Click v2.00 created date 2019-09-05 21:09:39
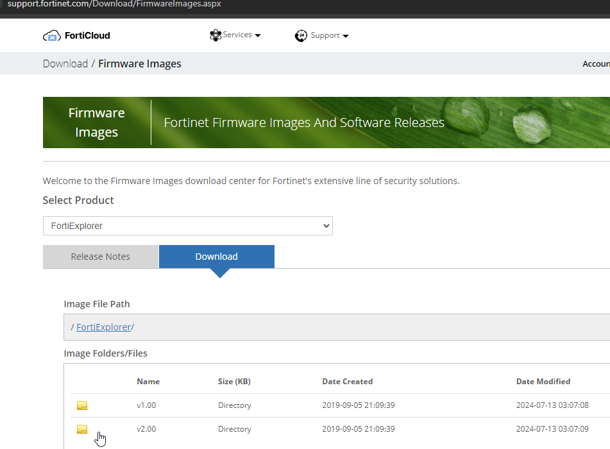Viewport: 610px width, 449px height. 359,428
